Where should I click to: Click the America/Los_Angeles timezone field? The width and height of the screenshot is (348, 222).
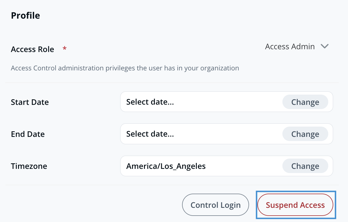click(x=195, y=166)
